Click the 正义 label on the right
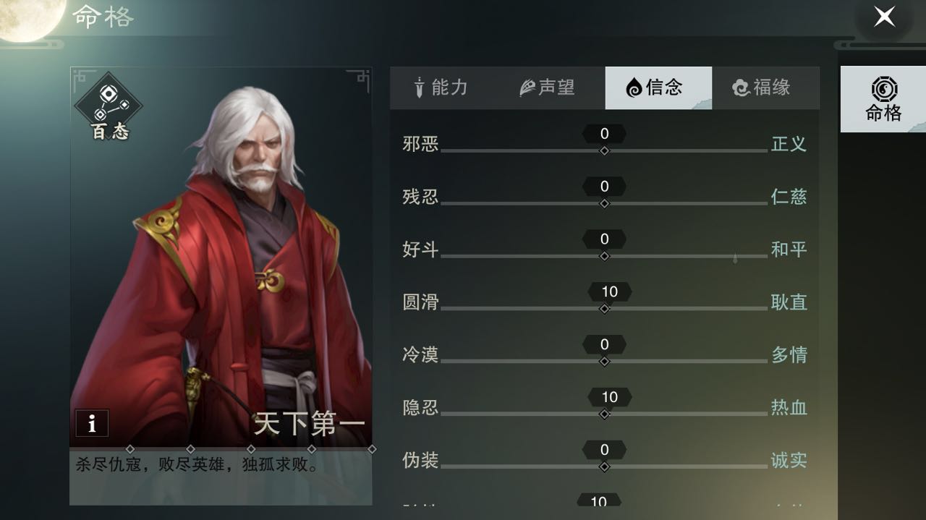Screen dimensions: 926x520 click(x=789, y=143)
